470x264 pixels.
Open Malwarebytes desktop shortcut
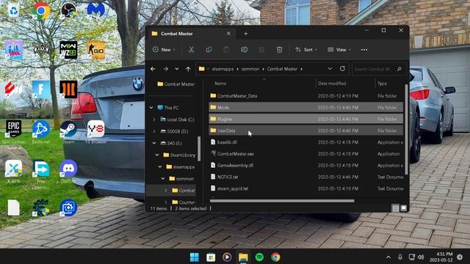96,11
